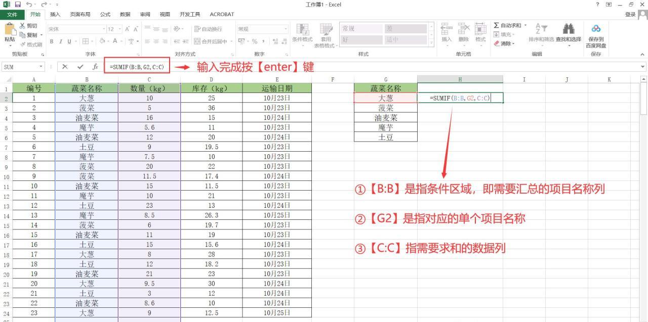Click Find and Select (查找和选择) binoculars icon

[x=569, y=29]
